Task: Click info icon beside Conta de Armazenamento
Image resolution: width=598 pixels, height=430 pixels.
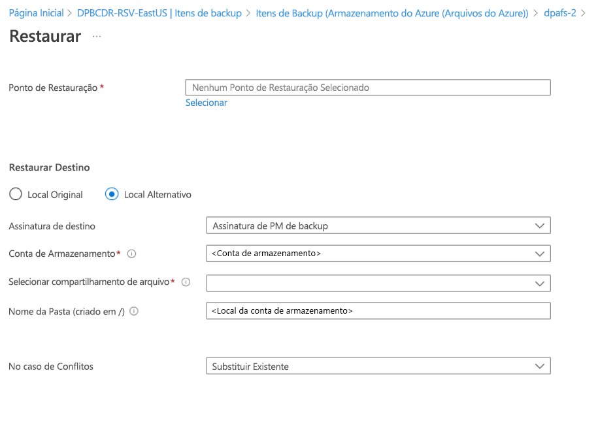Action: pyautogui.click(x=131, y=254)
